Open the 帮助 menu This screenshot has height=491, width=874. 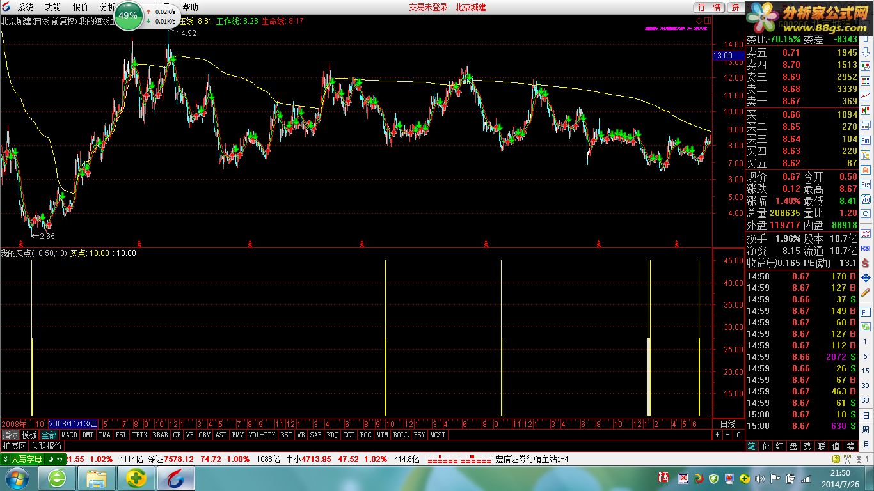click(190, 7)
